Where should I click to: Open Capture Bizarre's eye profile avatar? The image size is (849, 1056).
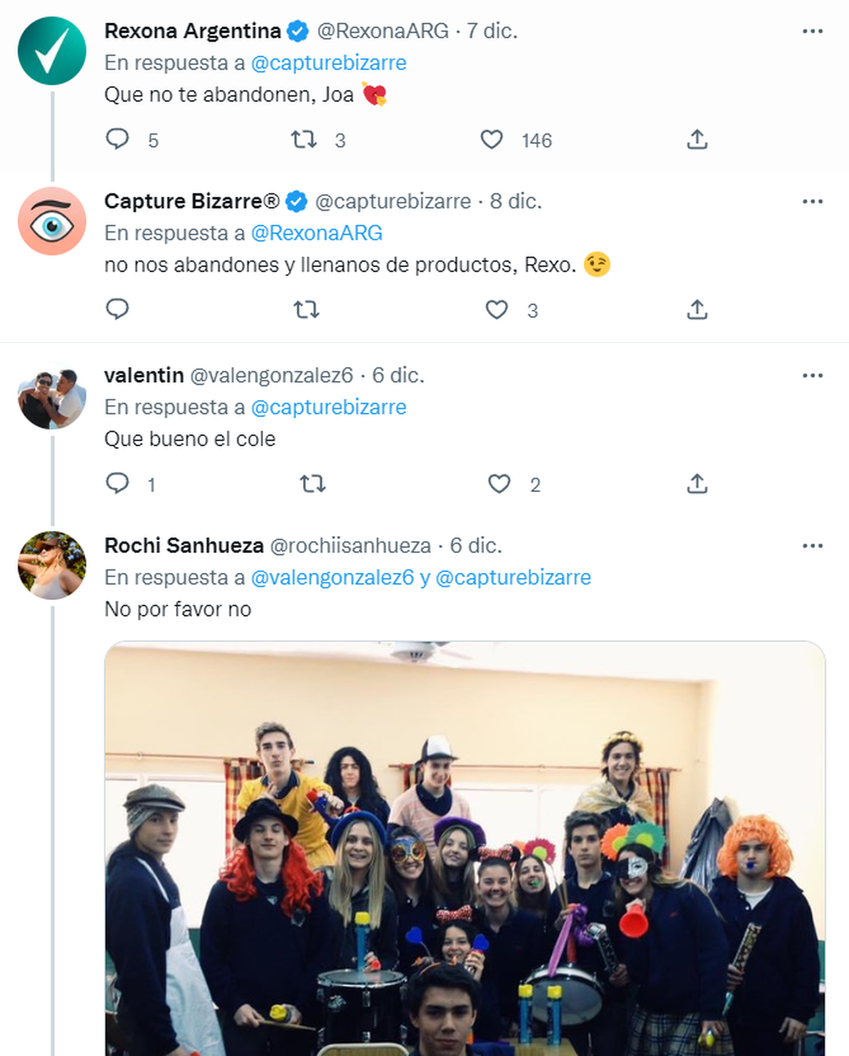click(52, 222)
